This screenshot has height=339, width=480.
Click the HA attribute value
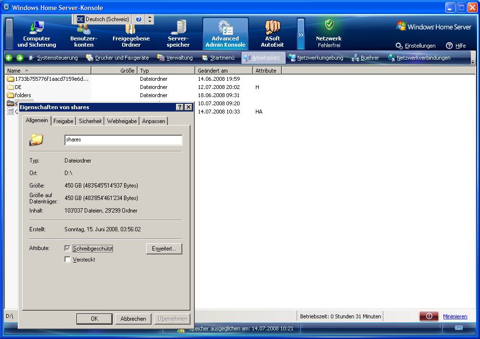pyautogui.click(x=259, y=112)
